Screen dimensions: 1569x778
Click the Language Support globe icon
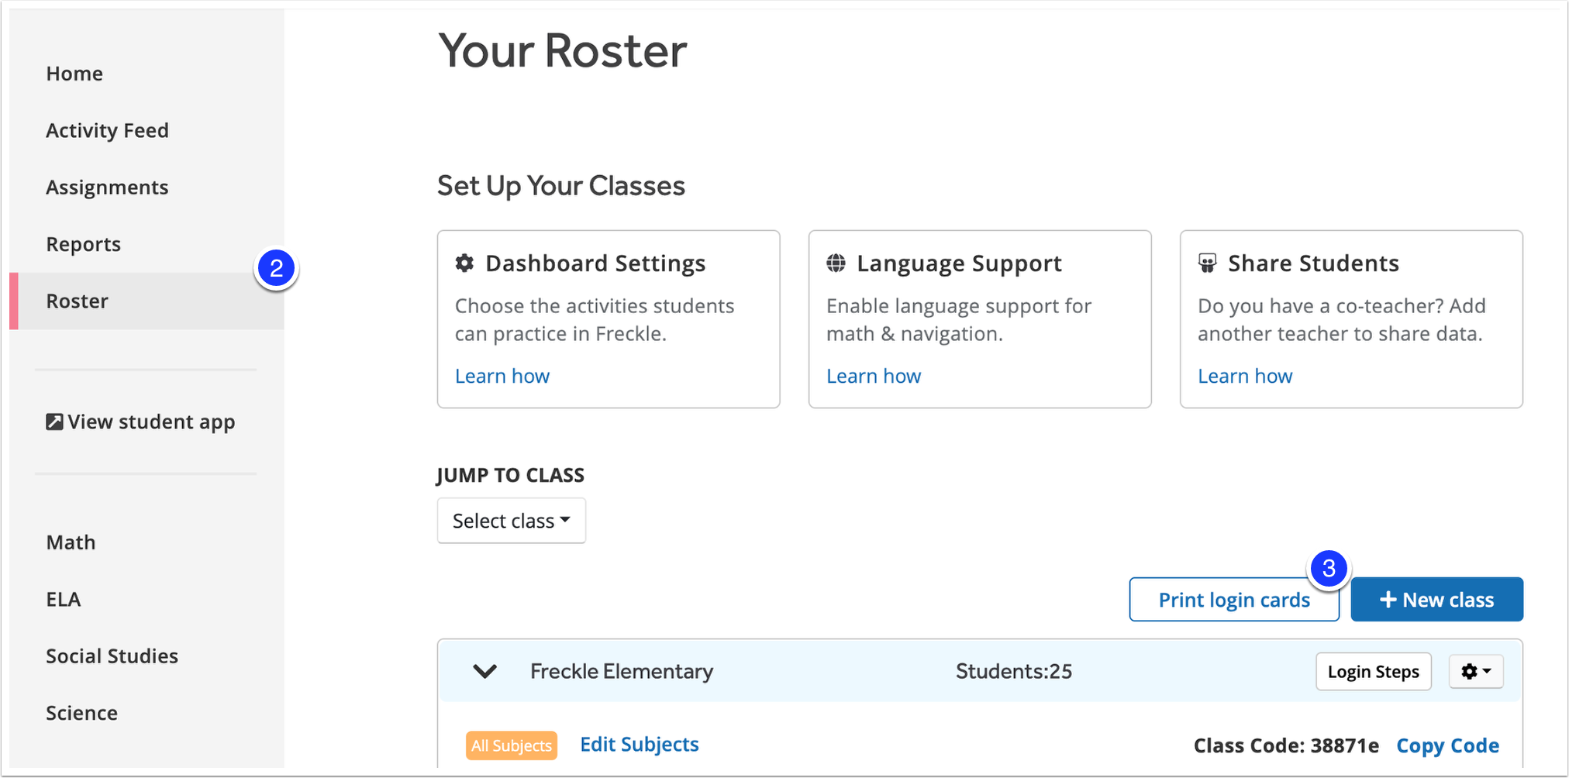coord(836,263)
